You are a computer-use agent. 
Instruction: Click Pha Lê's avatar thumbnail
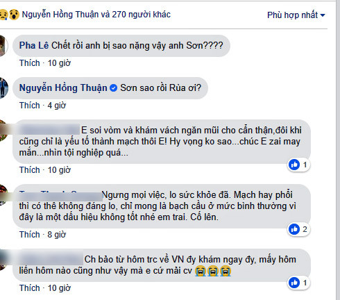click(3, 46)
